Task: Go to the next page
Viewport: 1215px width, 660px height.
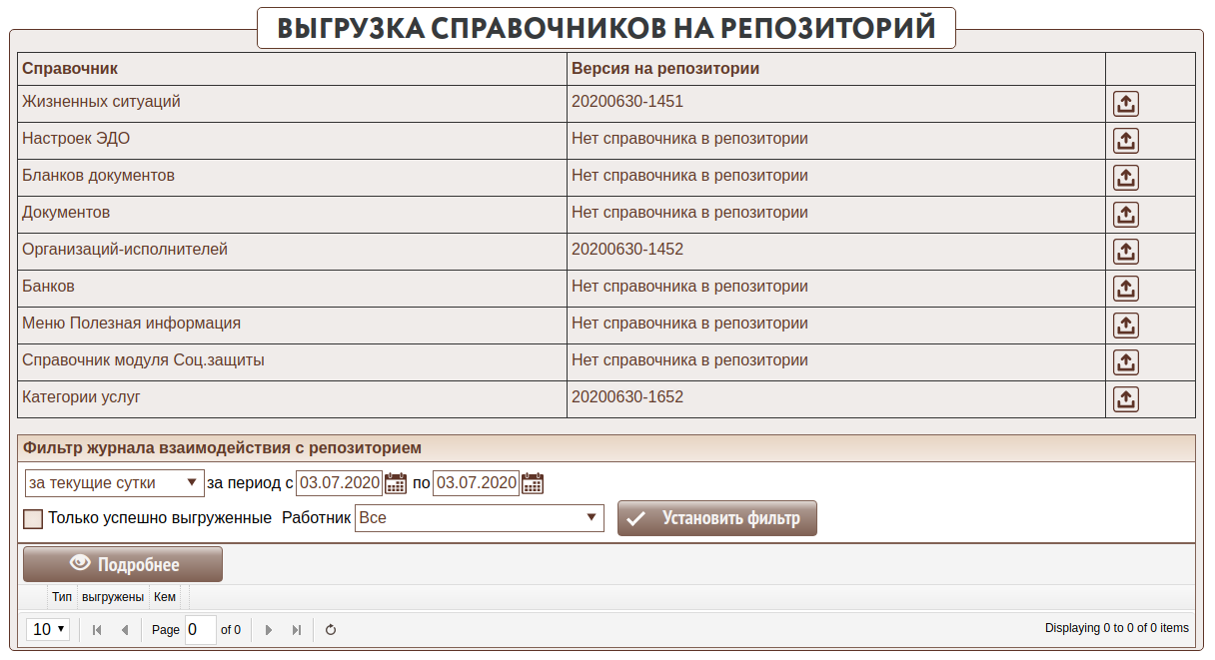Action: [268, 630]
